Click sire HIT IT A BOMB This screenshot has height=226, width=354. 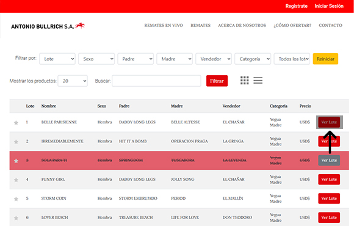[x=133, y=141]
